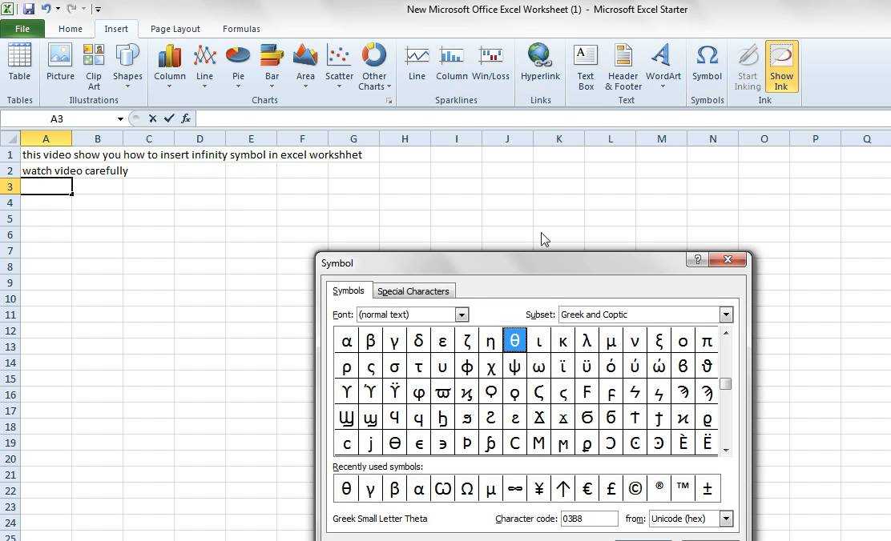Open the File tab
891x541 pixels.
[22, 29]
